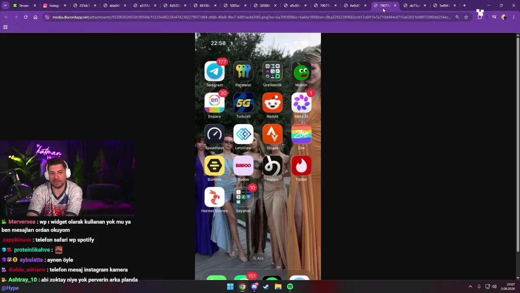Screen dimensions: 520x293
Task: Close the 66150 tab
Action: coord(215,6)
